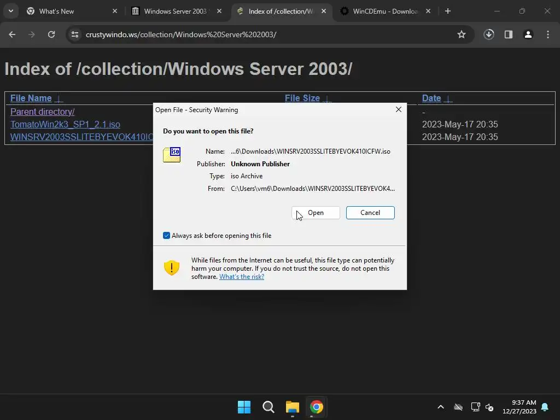Switch to the What's New tab
The height and width of the screenshot is (420, 560).
[x=72, y=11]
